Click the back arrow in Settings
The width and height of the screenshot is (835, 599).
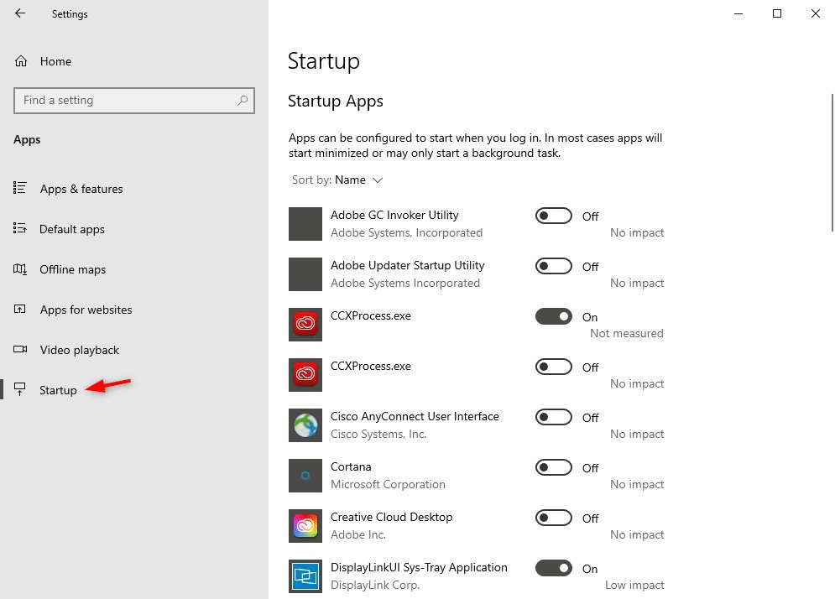point(20,13)
